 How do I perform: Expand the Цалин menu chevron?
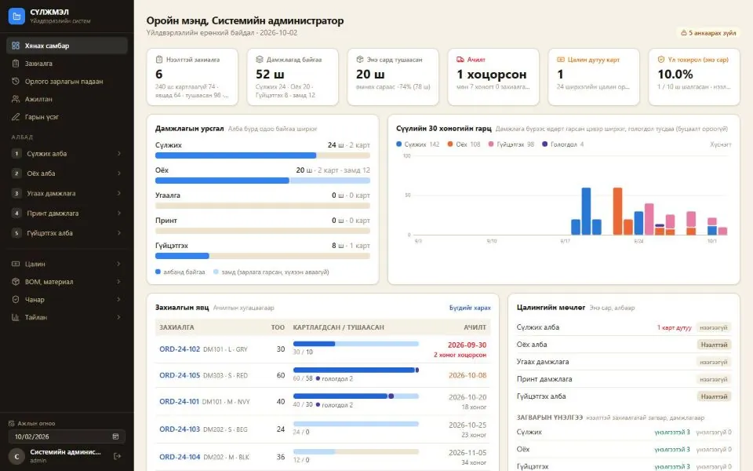[x=118, y=264]
